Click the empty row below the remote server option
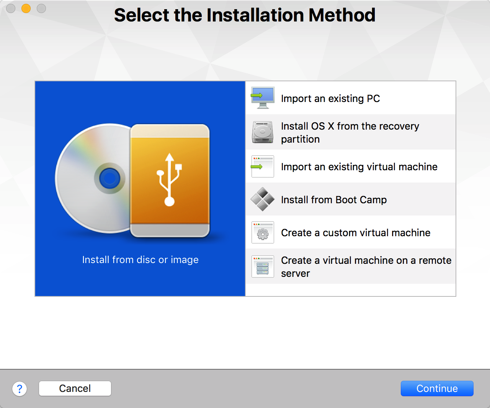This screenshot has width=490, height=408. 350,290
